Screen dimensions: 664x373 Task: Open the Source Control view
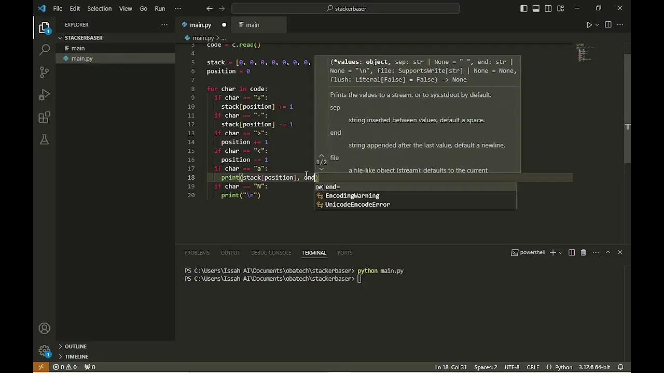tap(44, 72)
